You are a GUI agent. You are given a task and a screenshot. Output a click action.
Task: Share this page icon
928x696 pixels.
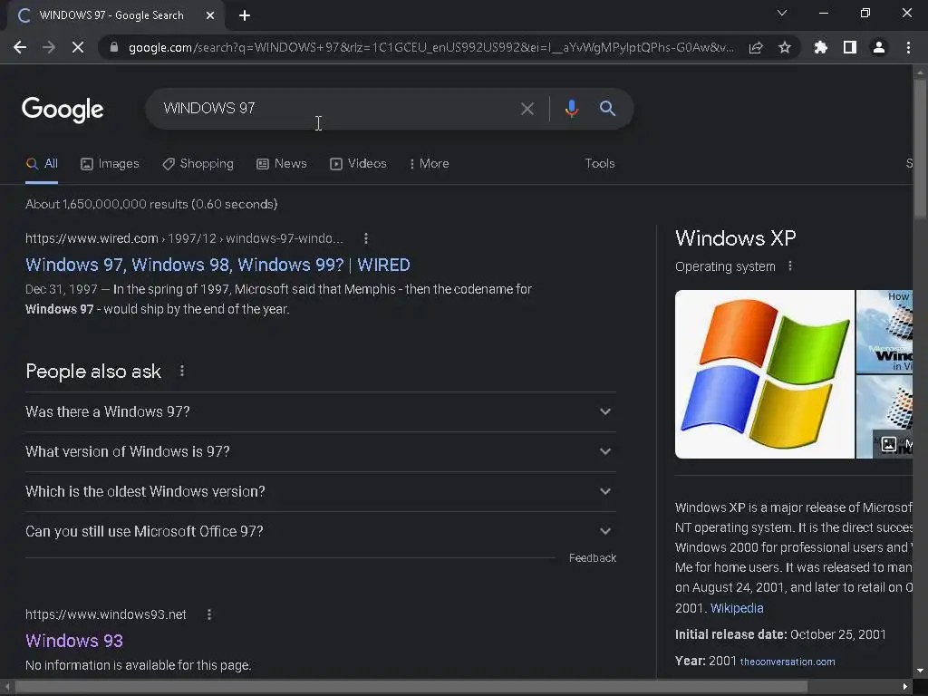click(x=756, y=47)
